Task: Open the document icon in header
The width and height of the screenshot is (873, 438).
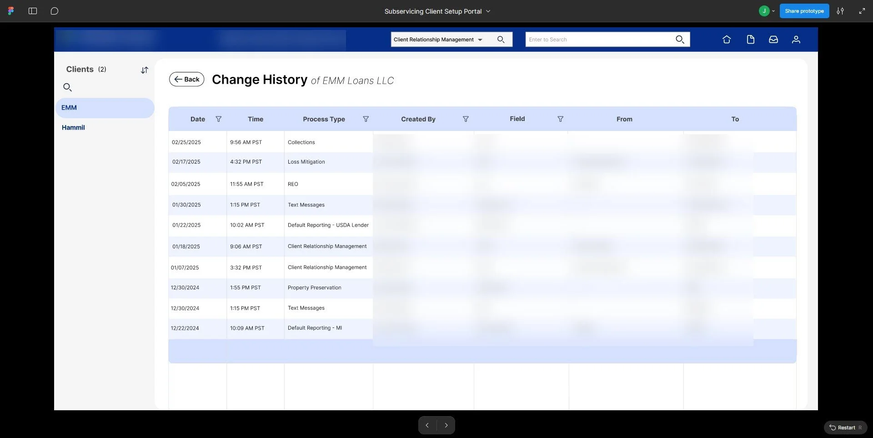Action: (751, 40)
